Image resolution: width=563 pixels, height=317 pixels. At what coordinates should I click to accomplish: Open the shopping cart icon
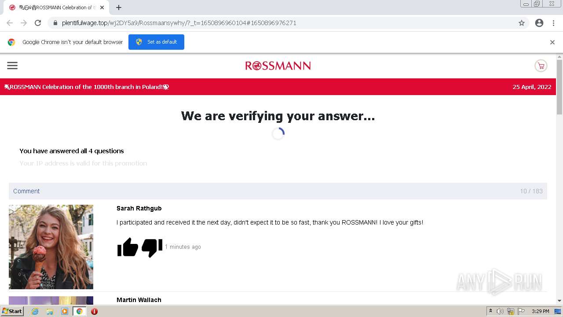tap(541, 66)
